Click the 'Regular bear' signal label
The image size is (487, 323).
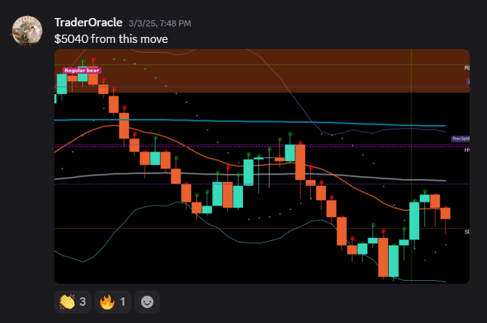point(82,70)
